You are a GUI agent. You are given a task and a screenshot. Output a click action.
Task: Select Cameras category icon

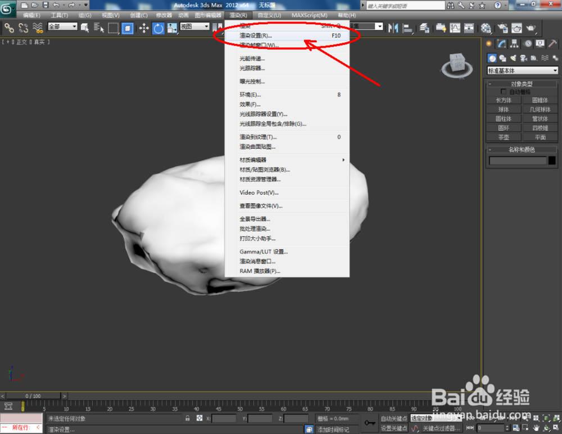[524, 58]
